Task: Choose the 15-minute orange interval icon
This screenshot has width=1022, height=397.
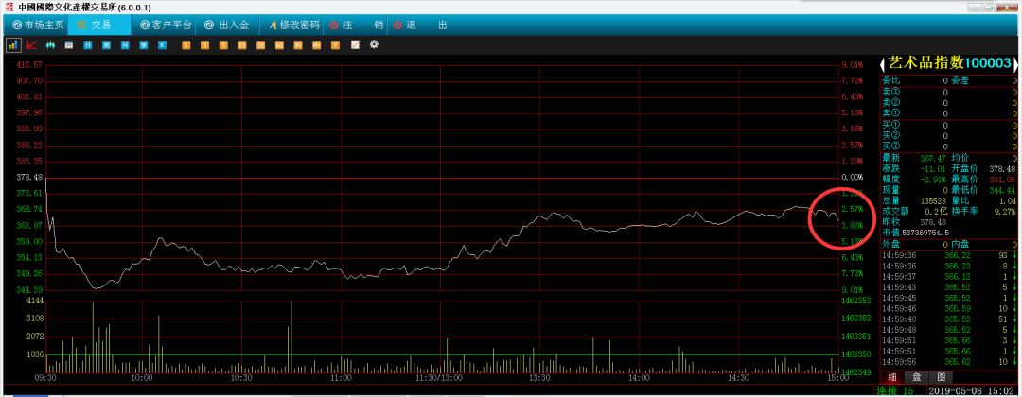Action: point(242,45)
